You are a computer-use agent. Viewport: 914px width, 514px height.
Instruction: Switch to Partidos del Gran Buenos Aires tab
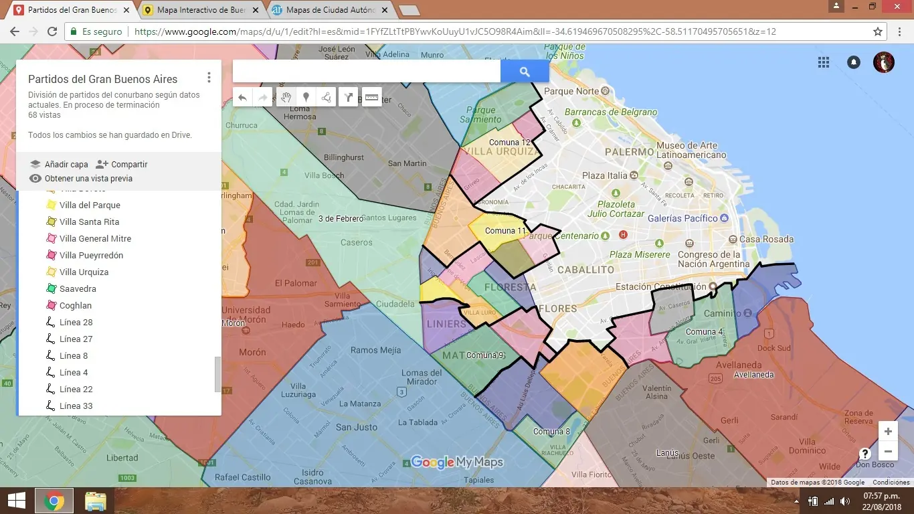pyautogui.click(x=72, y=10)
